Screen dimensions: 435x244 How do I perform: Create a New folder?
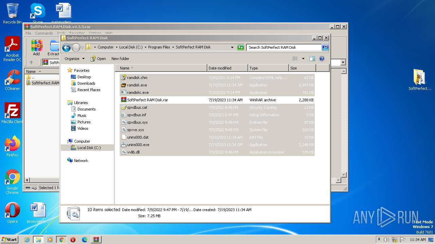tap(120, 59)
